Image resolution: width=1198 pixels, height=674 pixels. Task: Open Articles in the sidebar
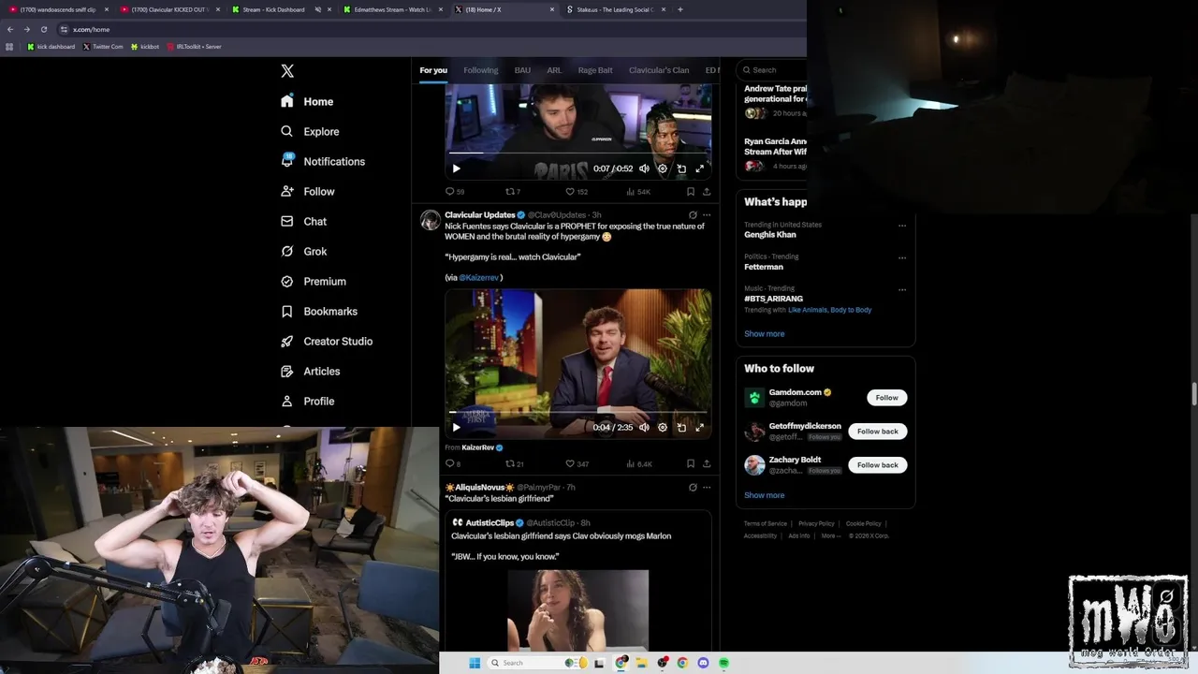pyautogui.click(x=310, y=371)
